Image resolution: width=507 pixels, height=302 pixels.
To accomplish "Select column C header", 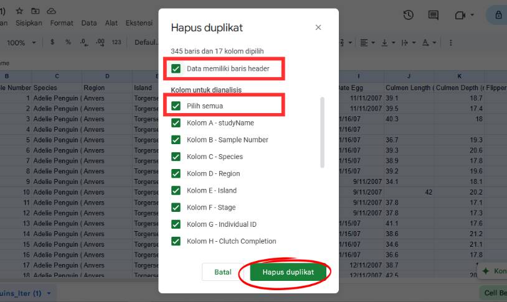I will tap(57, 76).
